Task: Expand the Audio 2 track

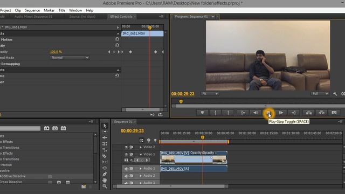Action: (x=140, y=176)
